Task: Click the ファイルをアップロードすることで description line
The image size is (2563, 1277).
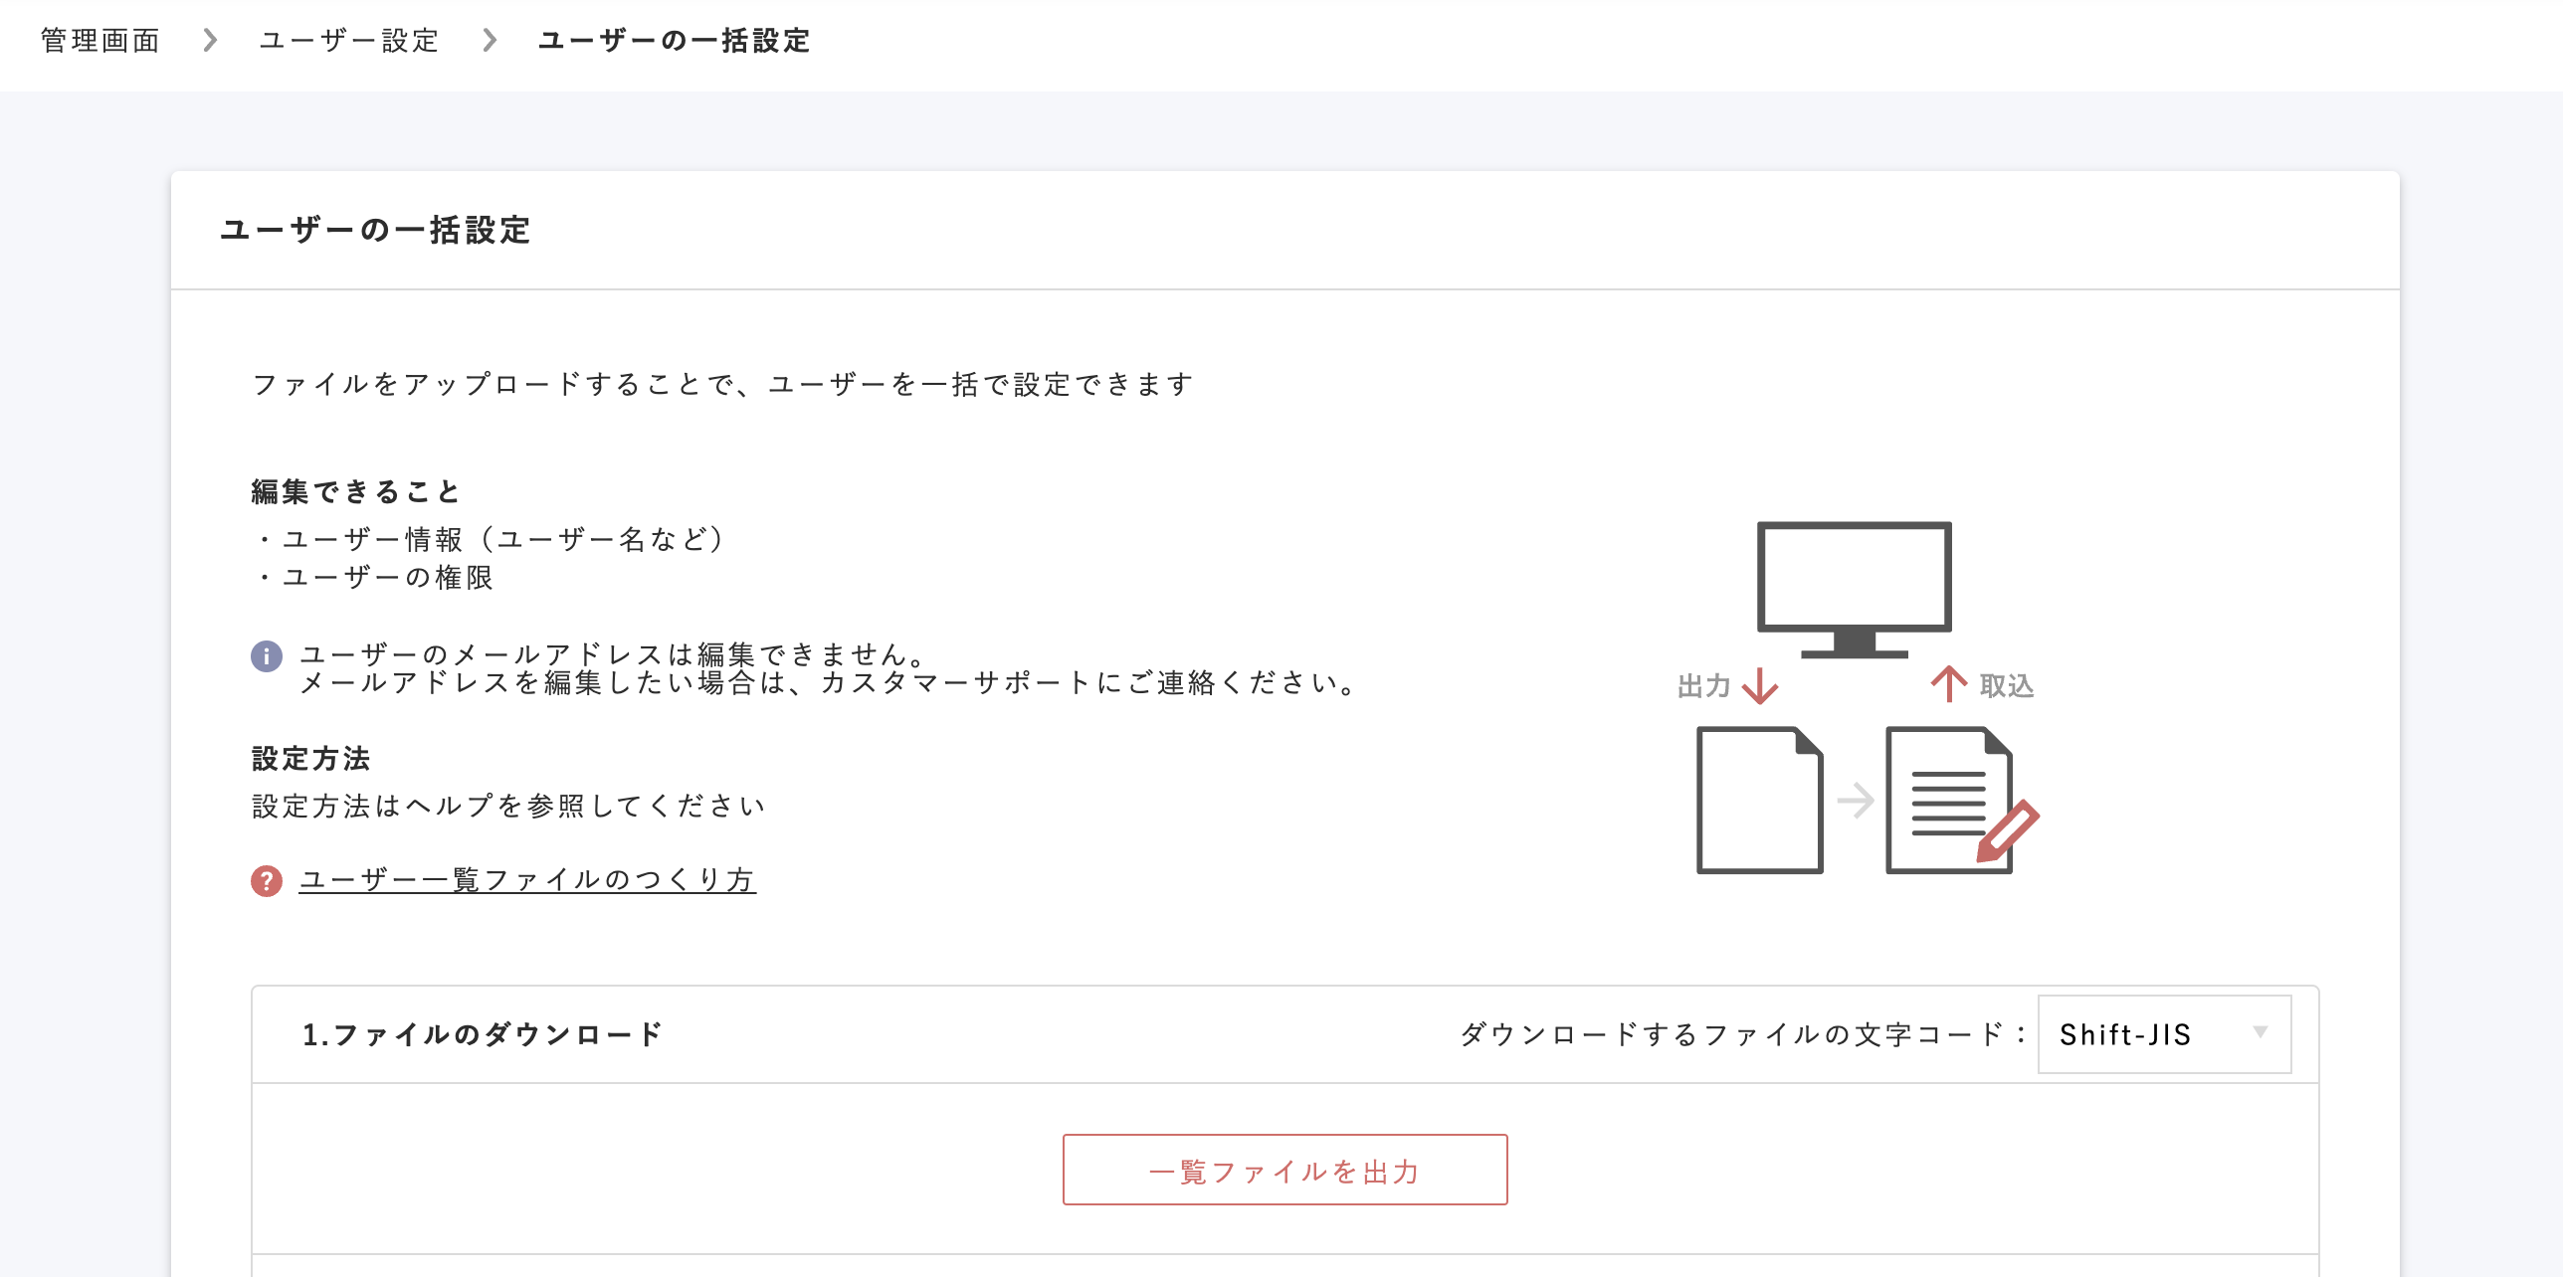Action: point(723,385)
